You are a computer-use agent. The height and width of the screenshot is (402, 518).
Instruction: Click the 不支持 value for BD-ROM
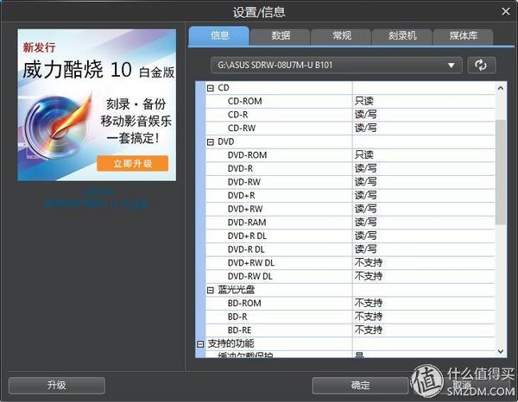pos(369,304)
